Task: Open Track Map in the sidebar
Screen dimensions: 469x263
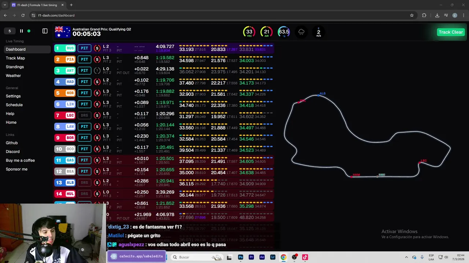Action: point(15,58)
